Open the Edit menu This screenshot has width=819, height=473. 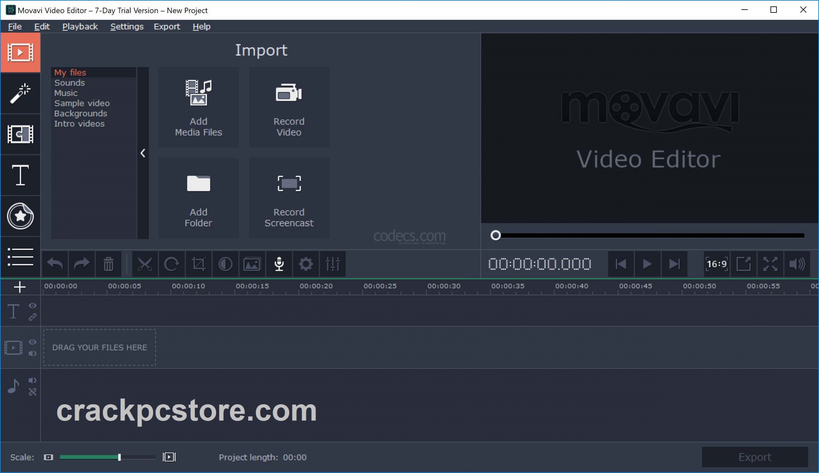pos(42,27)
